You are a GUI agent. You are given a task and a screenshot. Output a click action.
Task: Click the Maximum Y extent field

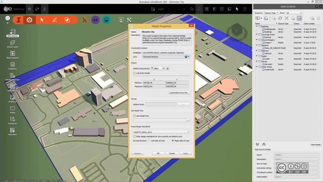(x=177, y=86)
